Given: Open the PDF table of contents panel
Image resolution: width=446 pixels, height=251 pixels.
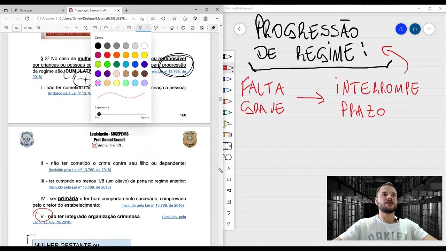Looking at the screenshot, I should point(6,28).
